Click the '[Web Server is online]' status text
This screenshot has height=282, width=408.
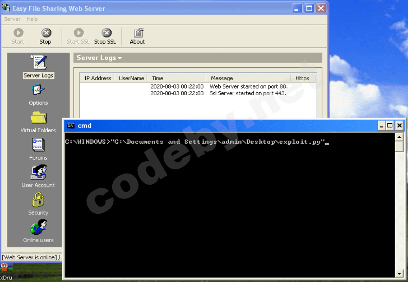click(29, 257)
